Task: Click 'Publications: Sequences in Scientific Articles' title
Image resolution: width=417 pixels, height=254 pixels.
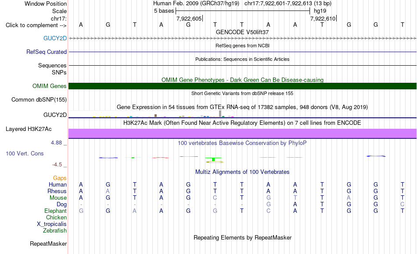Action: 242,59
